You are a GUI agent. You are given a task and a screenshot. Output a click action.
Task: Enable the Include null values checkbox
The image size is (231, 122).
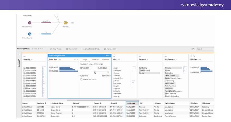(x=81, y=79)
